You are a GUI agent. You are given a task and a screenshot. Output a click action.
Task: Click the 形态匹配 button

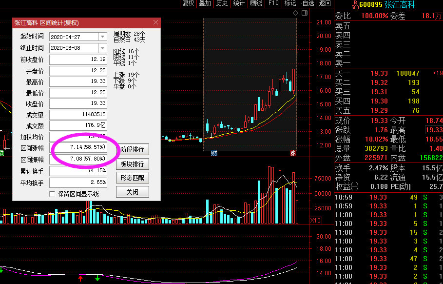tap(132, 178)
